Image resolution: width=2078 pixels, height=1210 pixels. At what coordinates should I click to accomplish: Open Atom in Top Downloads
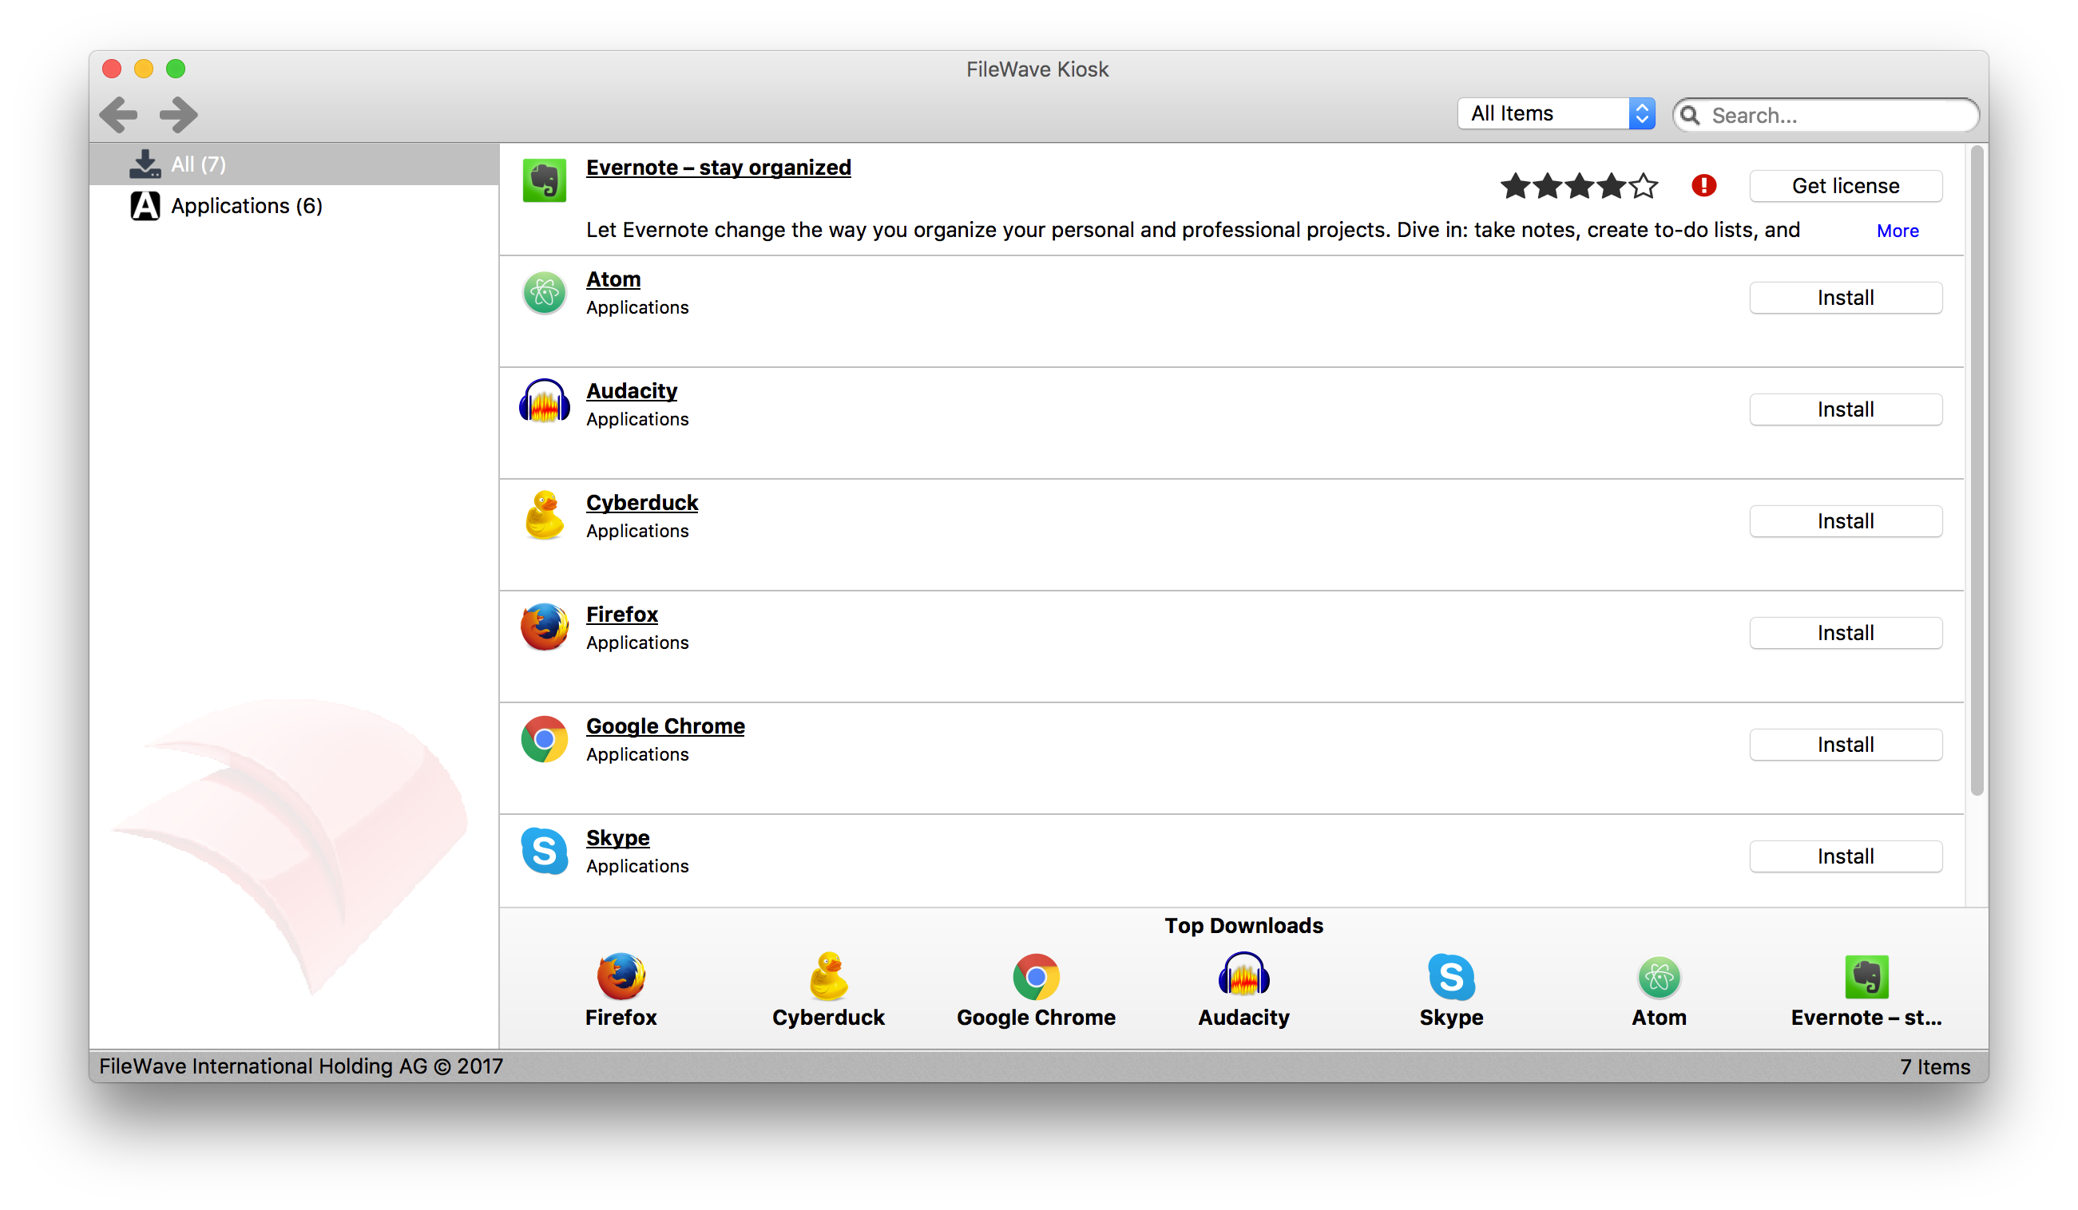(1659, 991)
